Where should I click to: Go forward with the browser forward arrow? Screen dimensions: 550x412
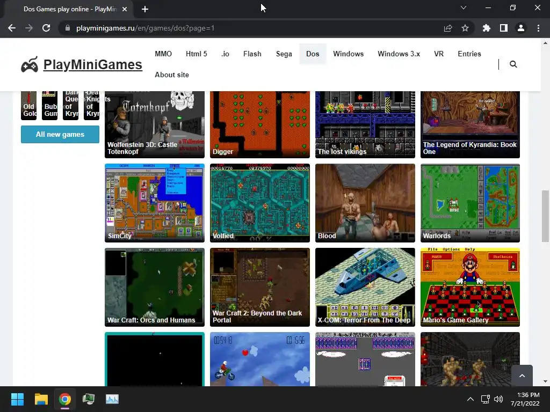click(x=29, y=28)
